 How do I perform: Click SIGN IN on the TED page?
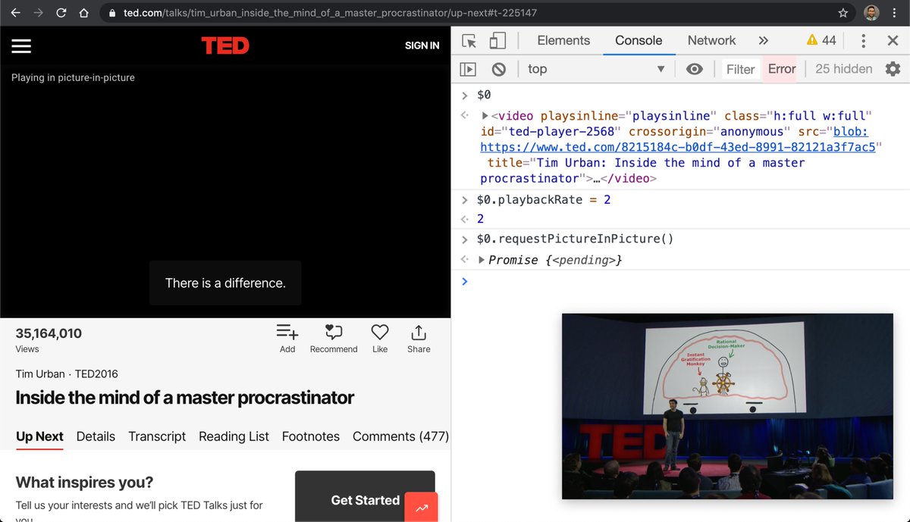point(422,45)
